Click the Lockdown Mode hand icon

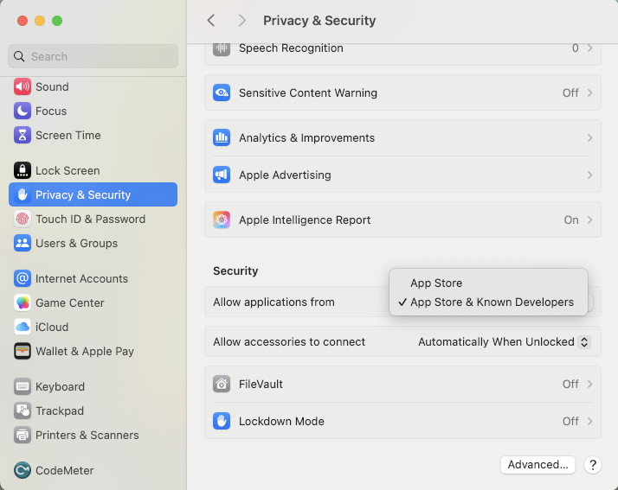pos(222,421)
